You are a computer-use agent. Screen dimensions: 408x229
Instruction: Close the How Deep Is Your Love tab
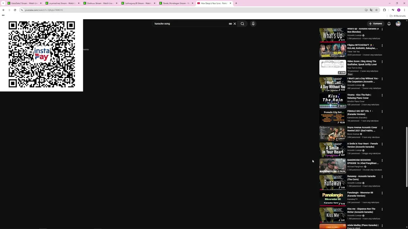point(230,3)
